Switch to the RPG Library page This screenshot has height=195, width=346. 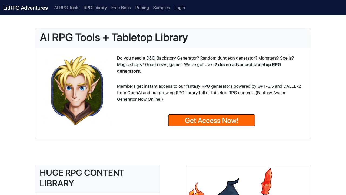(x=95, y=8)
